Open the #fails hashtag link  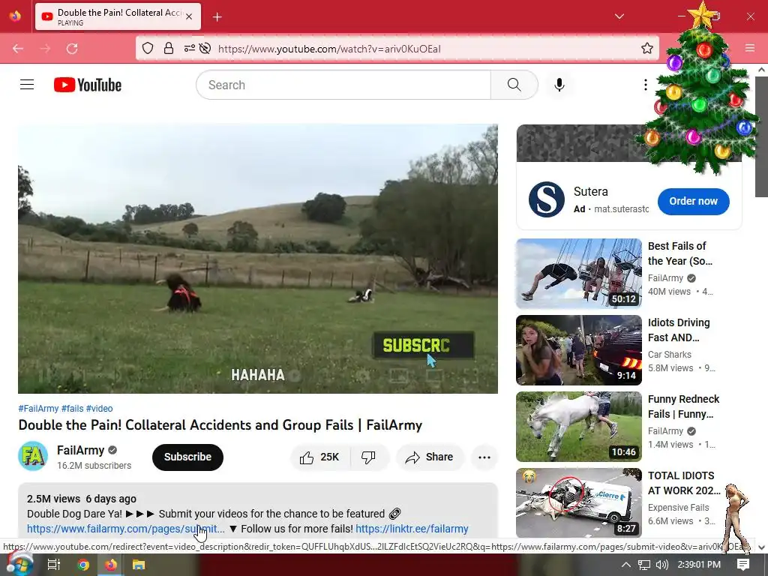72,409
